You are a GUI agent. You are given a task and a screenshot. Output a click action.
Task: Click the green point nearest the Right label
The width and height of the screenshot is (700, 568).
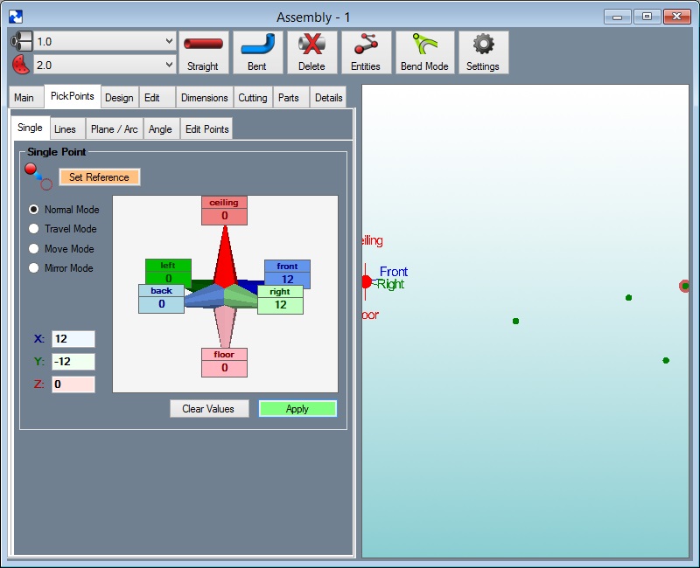[515, 321]
